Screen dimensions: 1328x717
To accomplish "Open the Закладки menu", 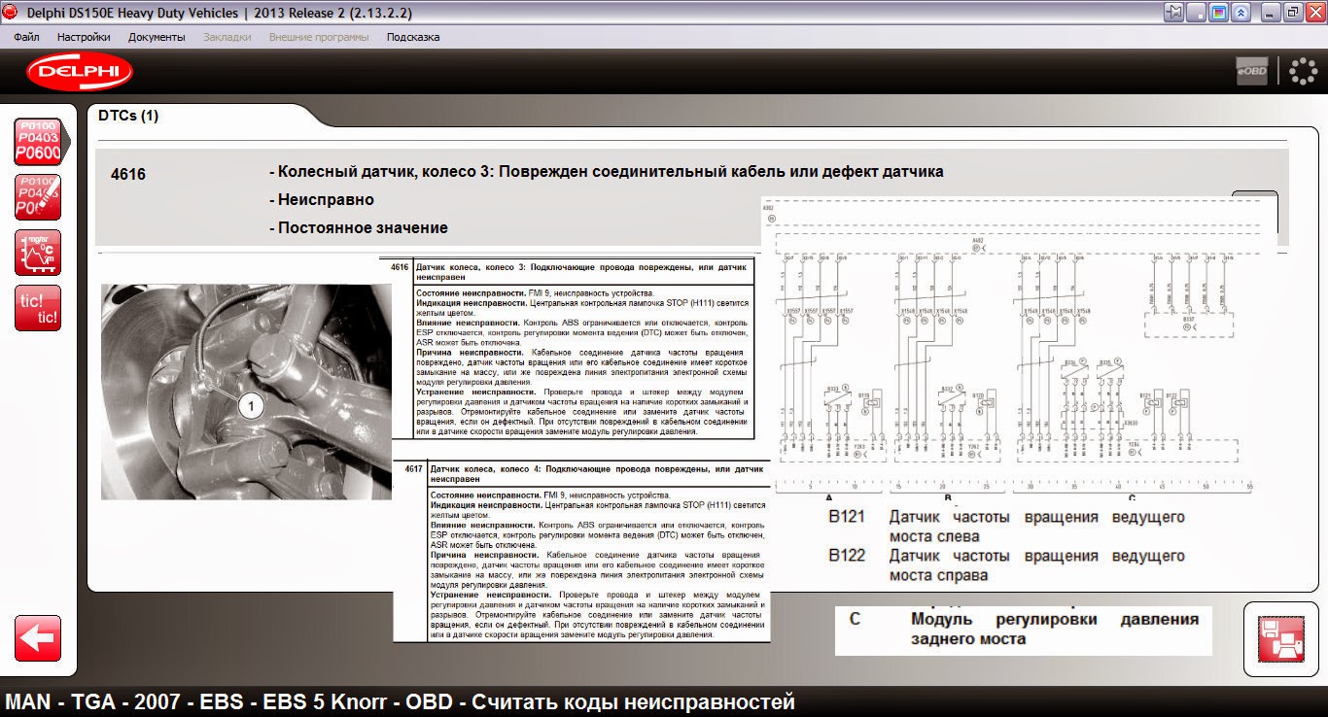I will [x=227, y=37].
